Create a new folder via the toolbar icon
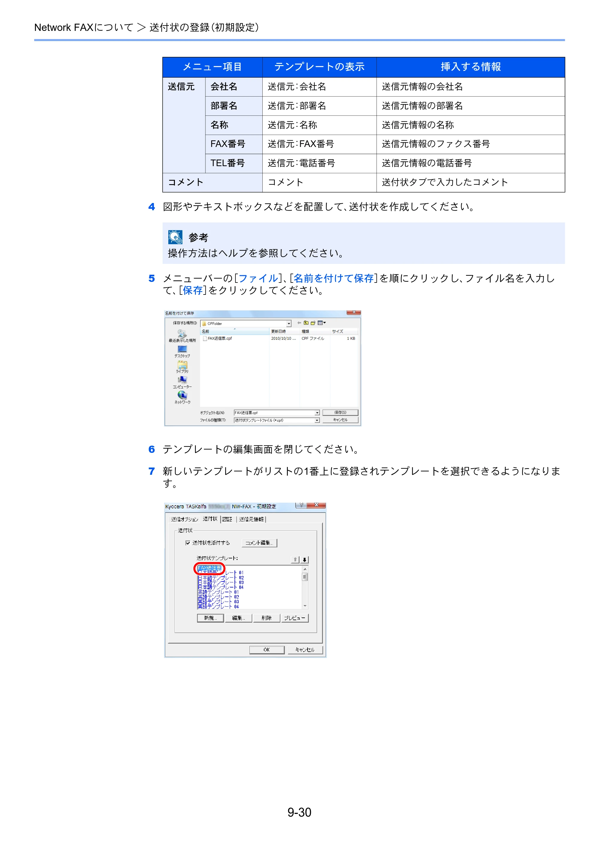This screenshot has width=599, height=849. point(313,323)
